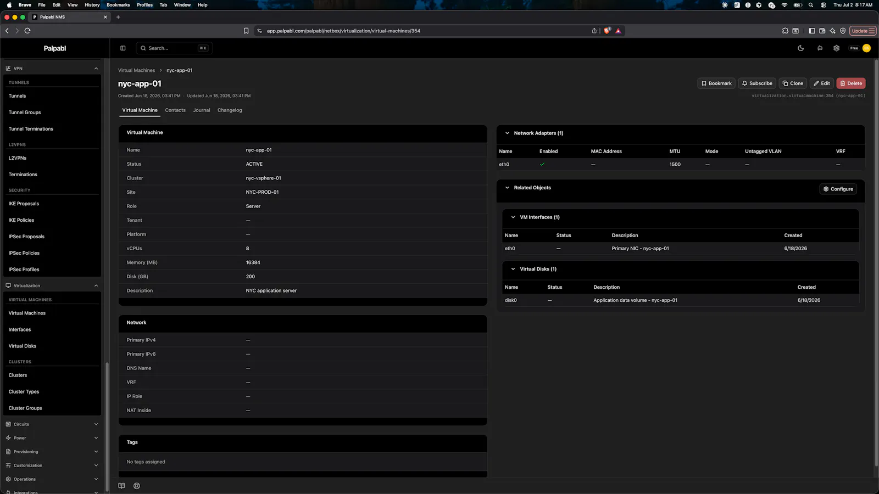This screenshot has height=494, width=879.
Task: Collapse the Network Adapters panel
Action: point(507,133)
